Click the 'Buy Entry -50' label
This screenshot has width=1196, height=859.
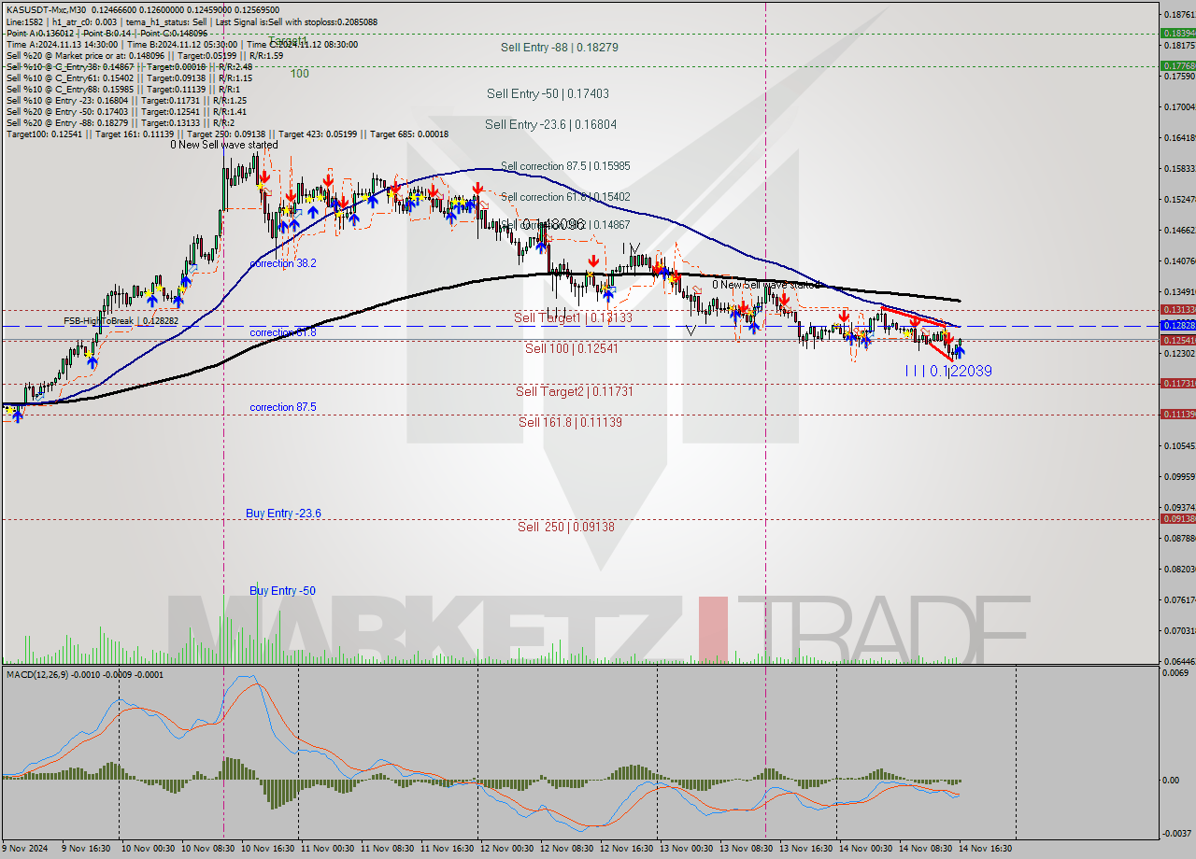click(280, 591)
